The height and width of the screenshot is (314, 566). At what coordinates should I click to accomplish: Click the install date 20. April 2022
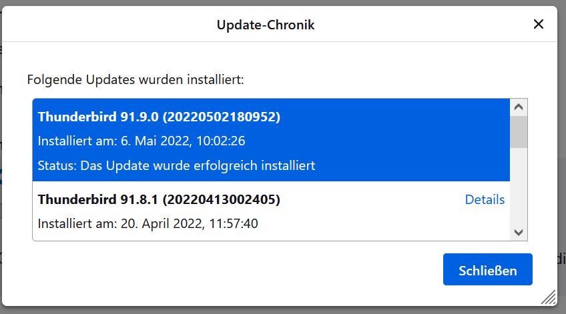(x=162, y=223)
